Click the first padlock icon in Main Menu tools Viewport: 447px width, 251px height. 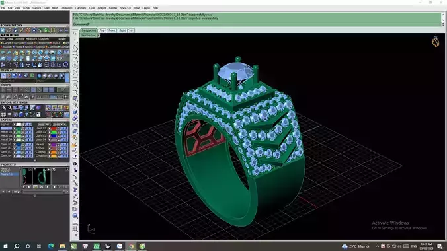[x=15, y=52]
